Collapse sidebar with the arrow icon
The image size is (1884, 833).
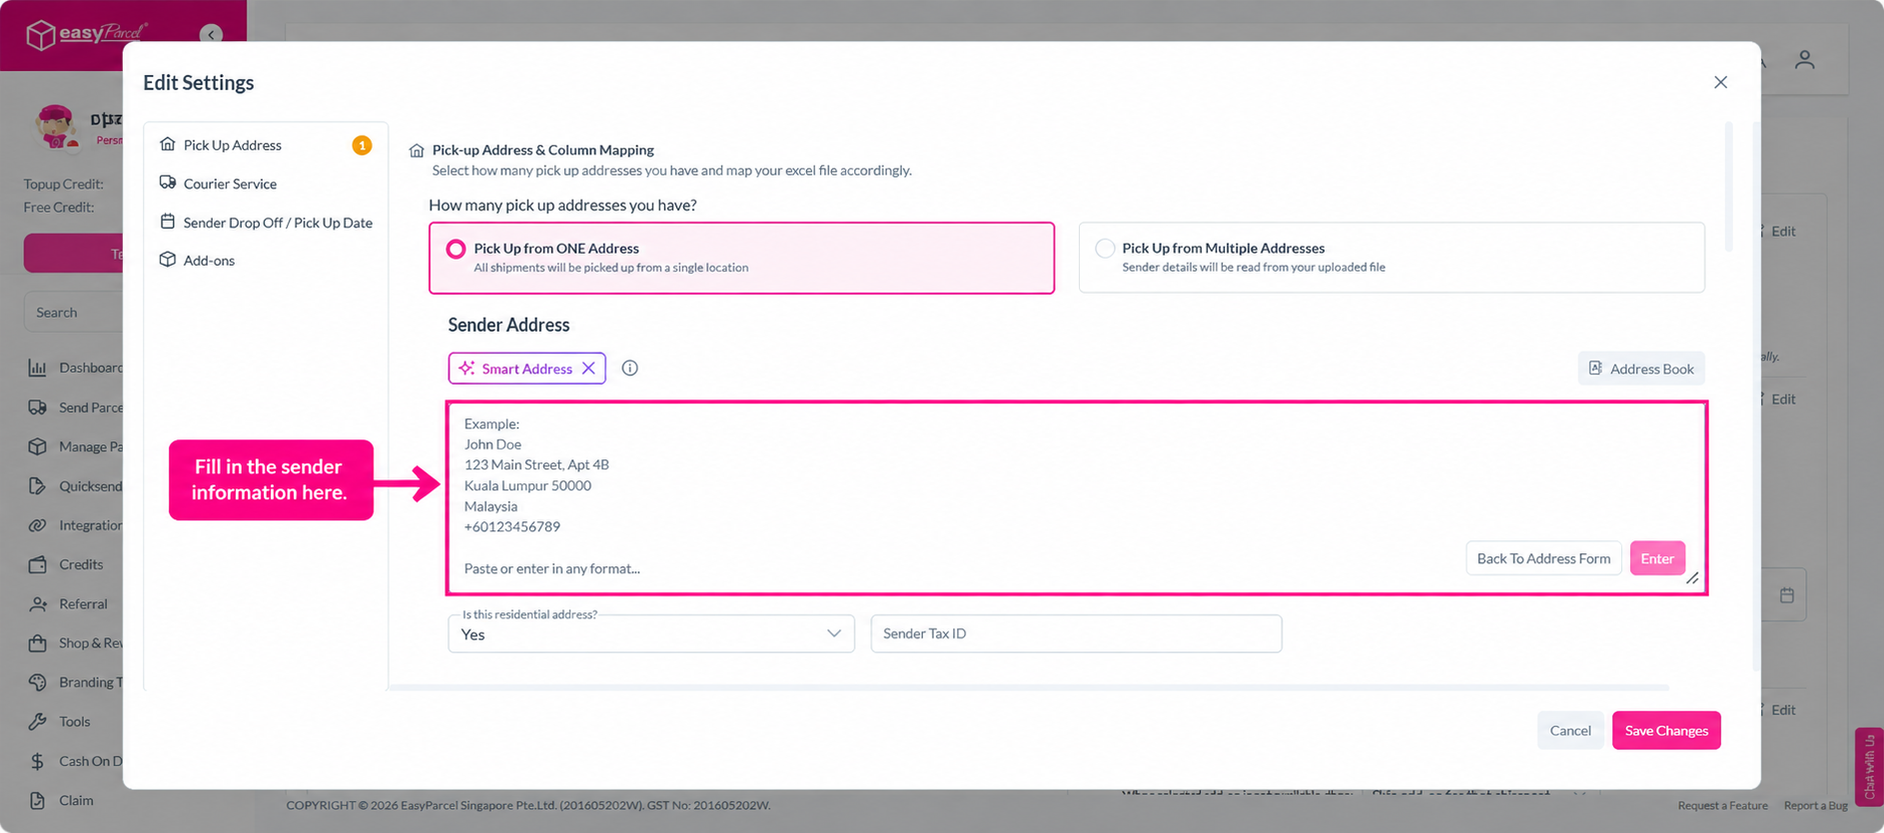211,35
